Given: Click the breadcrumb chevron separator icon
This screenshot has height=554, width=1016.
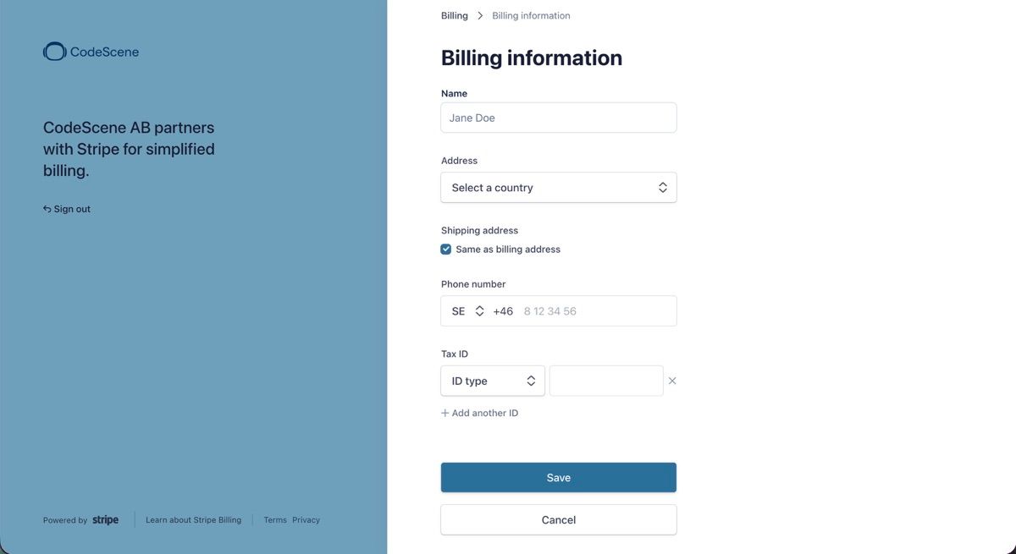Looking at the screenshot, I should [480, 15].
